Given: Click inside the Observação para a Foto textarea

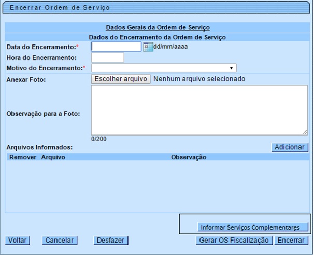Looking at the screenshot, I should point(199,110).
